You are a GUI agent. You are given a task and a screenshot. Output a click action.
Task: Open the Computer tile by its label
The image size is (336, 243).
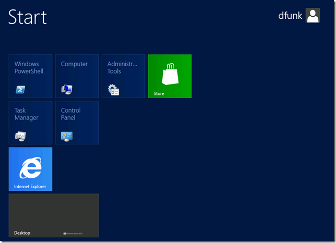coord(74,64)
